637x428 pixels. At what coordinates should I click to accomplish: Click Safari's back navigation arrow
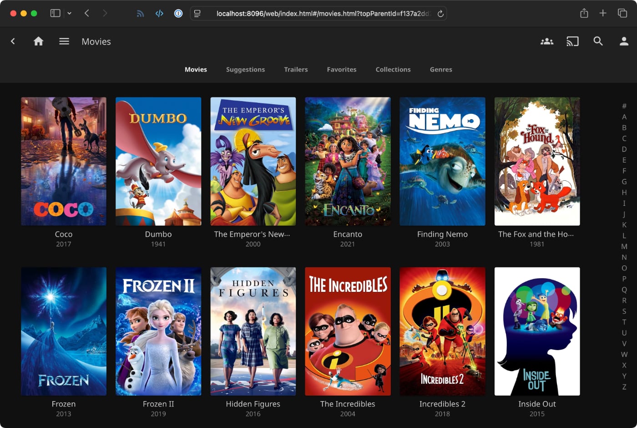[87, 13]
